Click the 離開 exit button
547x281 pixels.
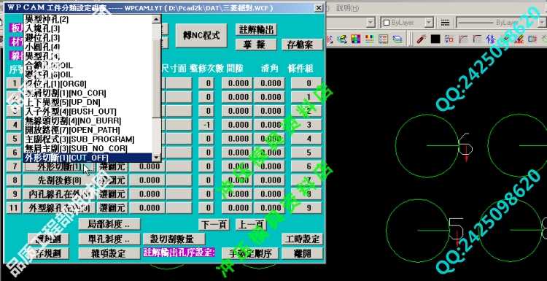tap(302, 253)
